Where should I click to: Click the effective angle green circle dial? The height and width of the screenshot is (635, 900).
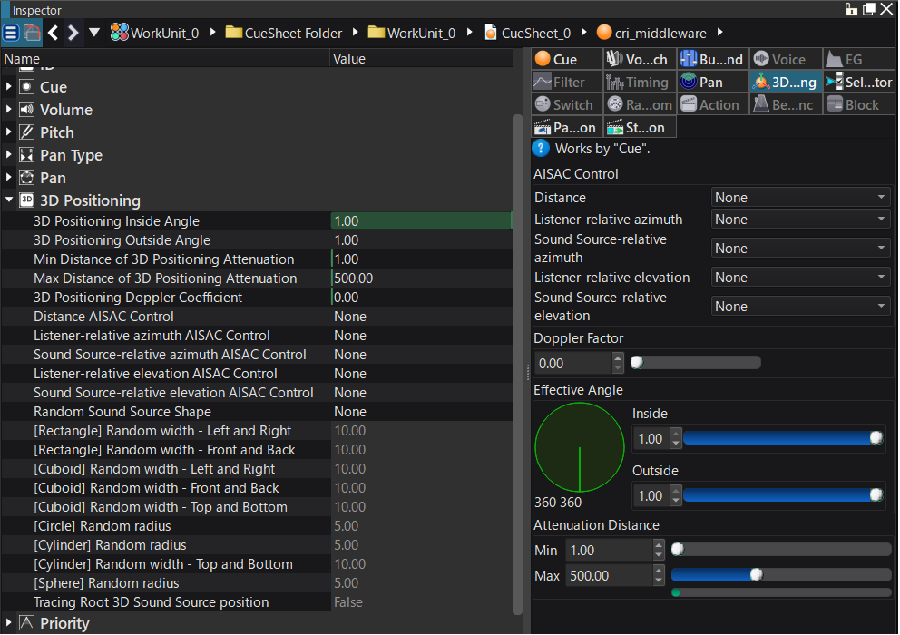579,447
